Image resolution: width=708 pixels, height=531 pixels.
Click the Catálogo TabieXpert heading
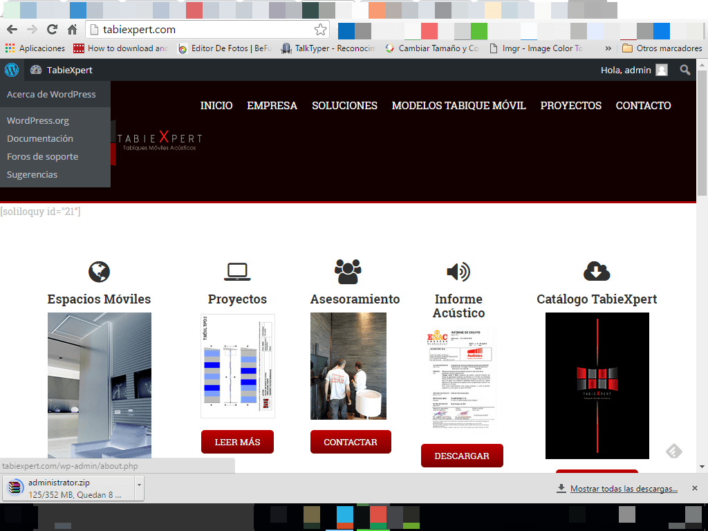point(597,299)
